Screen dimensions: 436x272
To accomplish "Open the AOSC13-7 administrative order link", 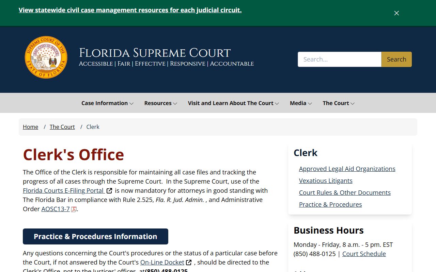I will [56, 209].
